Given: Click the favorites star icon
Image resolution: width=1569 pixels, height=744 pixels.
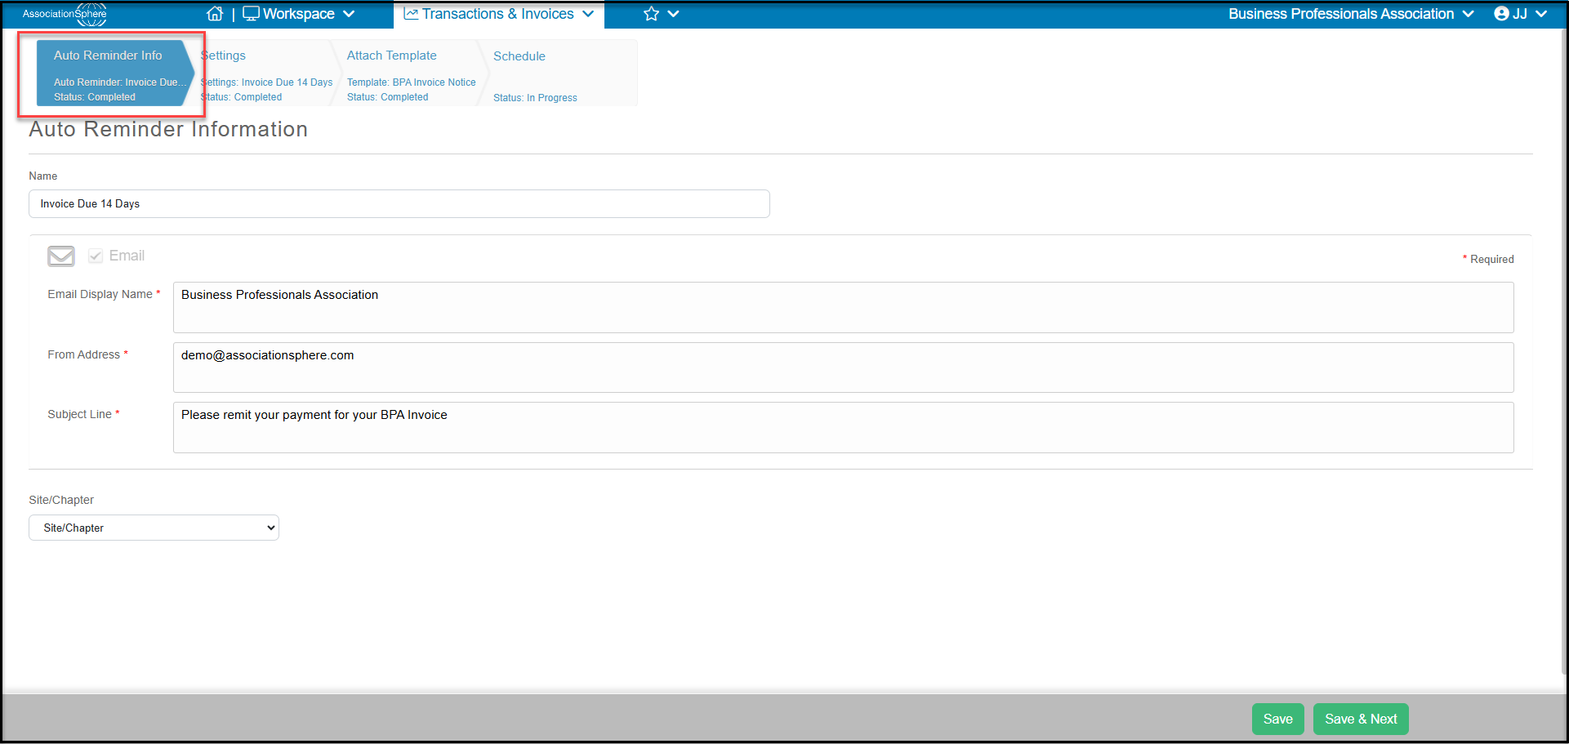Looking at the screenshot, I should tap(651, 14).
